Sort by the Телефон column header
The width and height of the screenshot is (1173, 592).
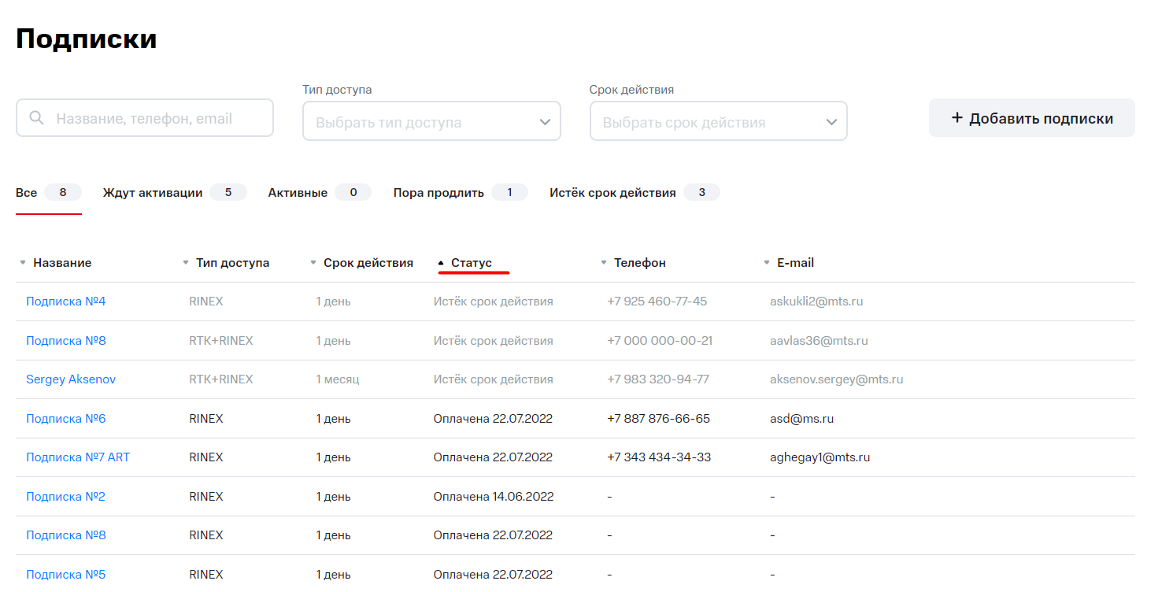[640, 263]
